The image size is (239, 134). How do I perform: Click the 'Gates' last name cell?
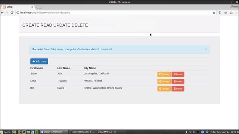pyautogui.click(x=60, y=88)
